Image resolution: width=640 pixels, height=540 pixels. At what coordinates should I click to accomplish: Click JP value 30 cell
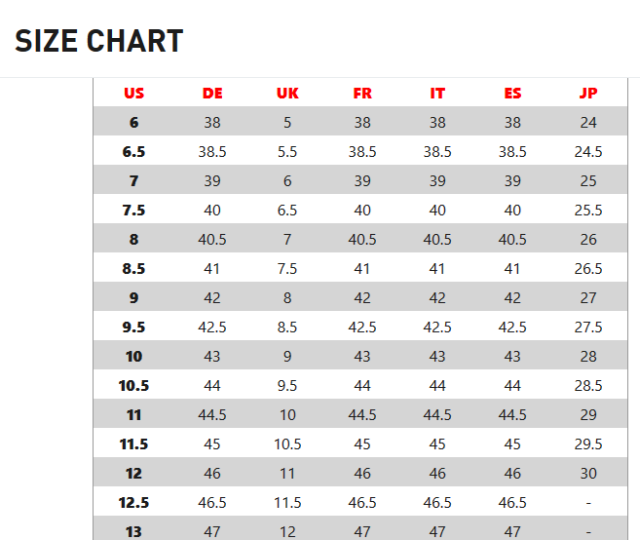[588, 473]
